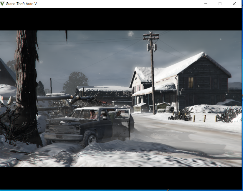Screen dimensions: 243x191
Task: Click the Grand Theft Auto V title text
Action: (x=21, y=4)
